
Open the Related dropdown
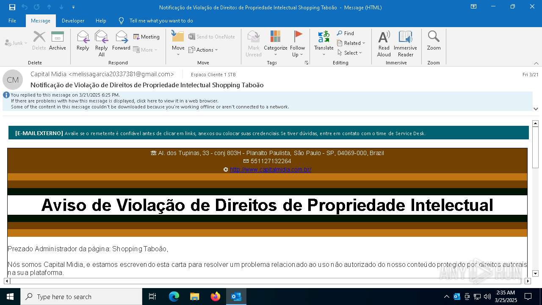[351, 43]
